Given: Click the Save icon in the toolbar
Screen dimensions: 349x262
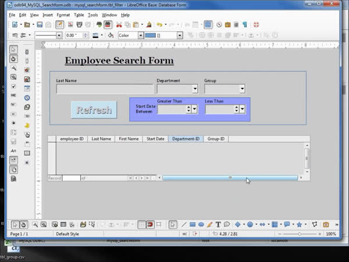Looking at the screenshot, I should 40,25.
